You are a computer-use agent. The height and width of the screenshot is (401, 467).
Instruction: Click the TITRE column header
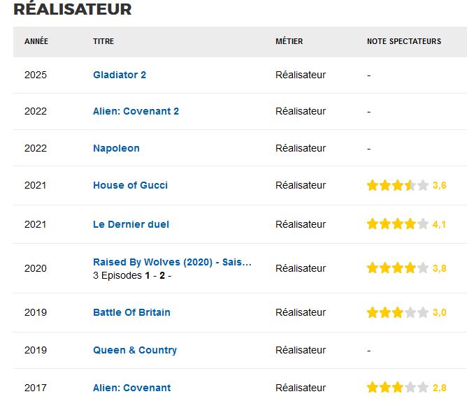tap(103, 41)
